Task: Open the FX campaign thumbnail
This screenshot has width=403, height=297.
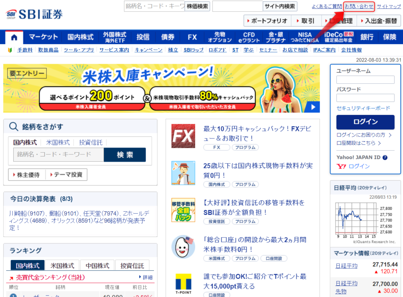Action: pos(183,136)
